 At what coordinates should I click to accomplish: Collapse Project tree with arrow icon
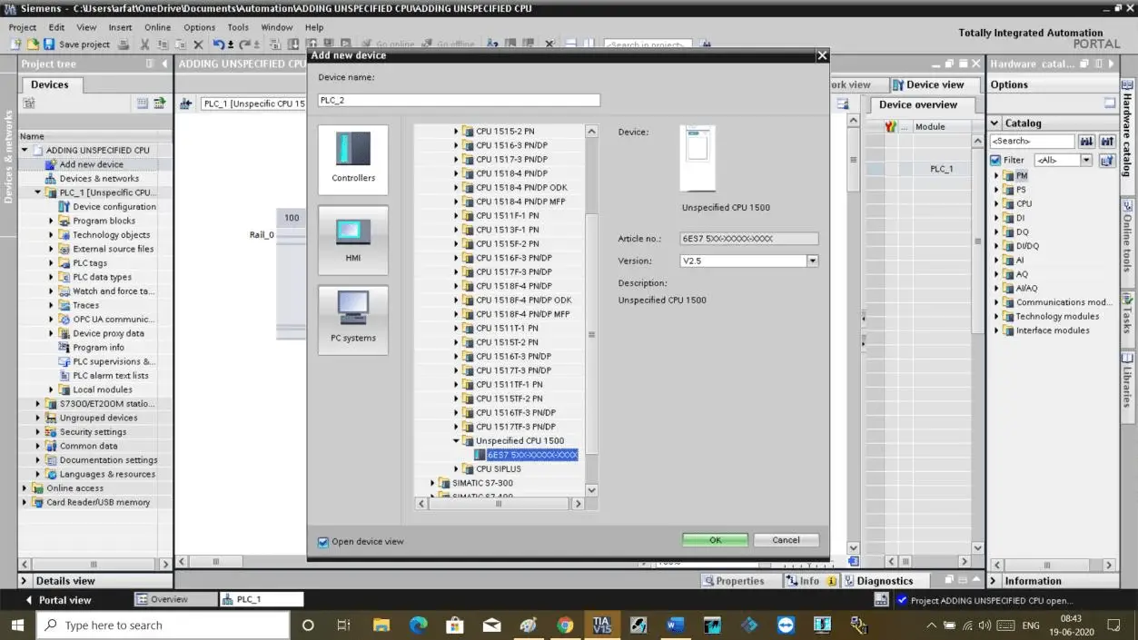164,64
